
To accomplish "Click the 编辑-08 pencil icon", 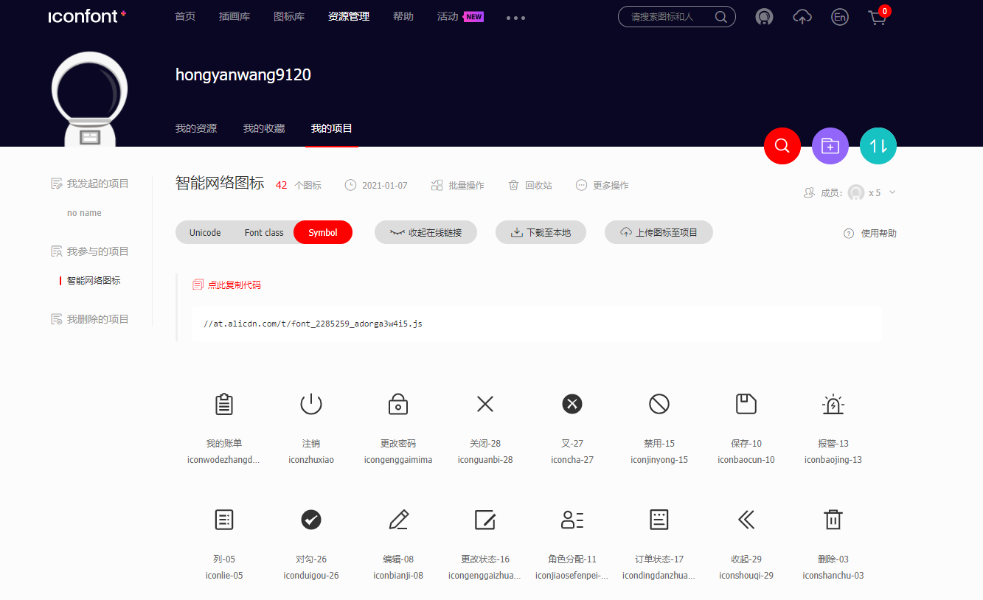I will click(x=398, y=520).
